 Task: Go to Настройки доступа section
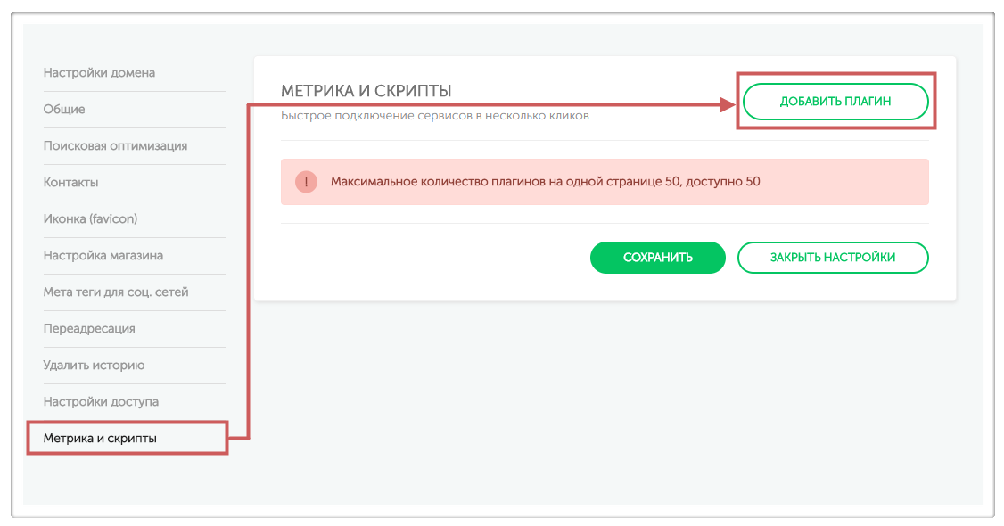pyautogui.click(x=101, y=401)
